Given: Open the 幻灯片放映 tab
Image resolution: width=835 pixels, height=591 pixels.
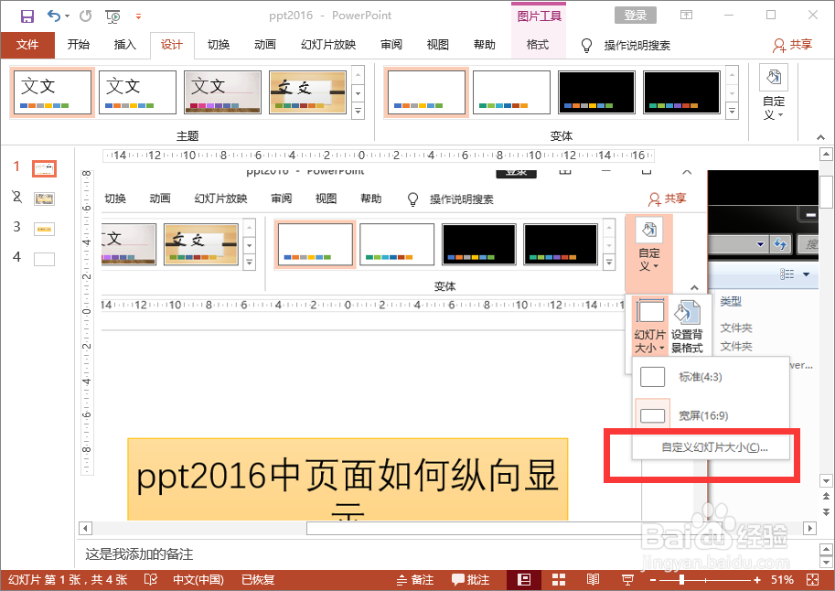Looking at the screenshot, I should 328,45.
